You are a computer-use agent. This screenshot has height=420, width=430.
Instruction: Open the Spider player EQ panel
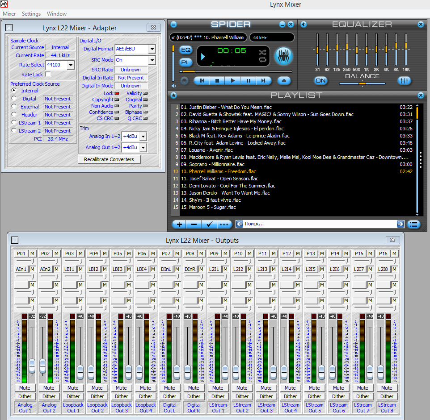pos(185,50)
